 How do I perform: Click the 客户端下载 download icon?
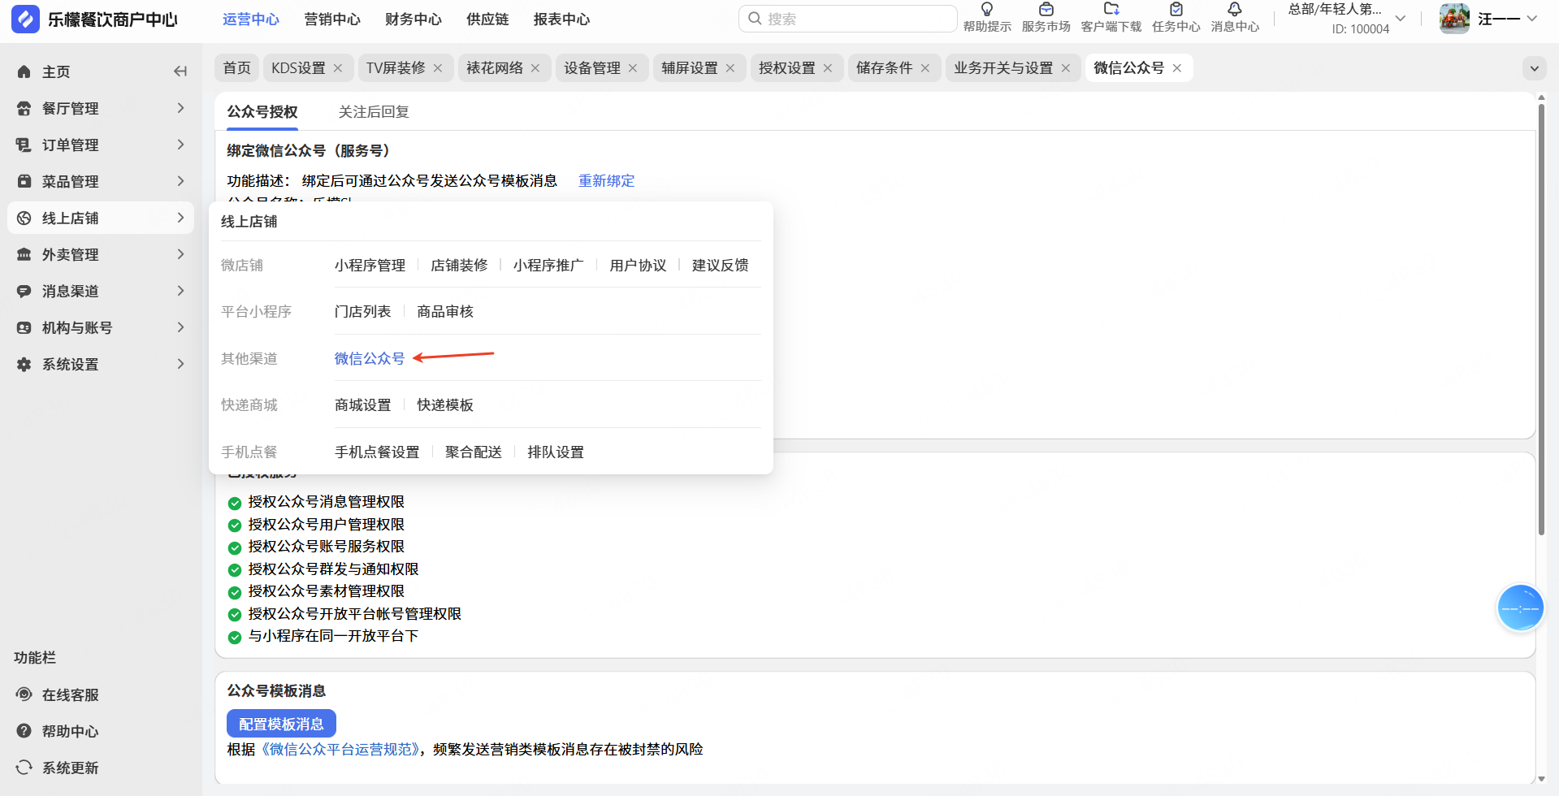(1111, 10)
